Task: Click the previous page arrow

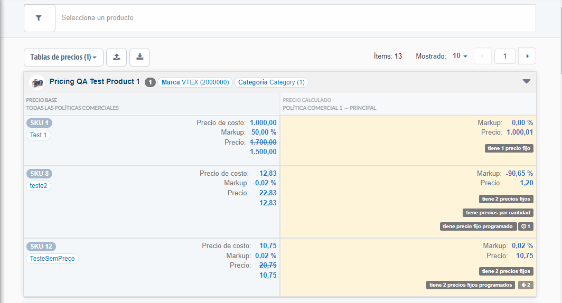Action: 483,56
